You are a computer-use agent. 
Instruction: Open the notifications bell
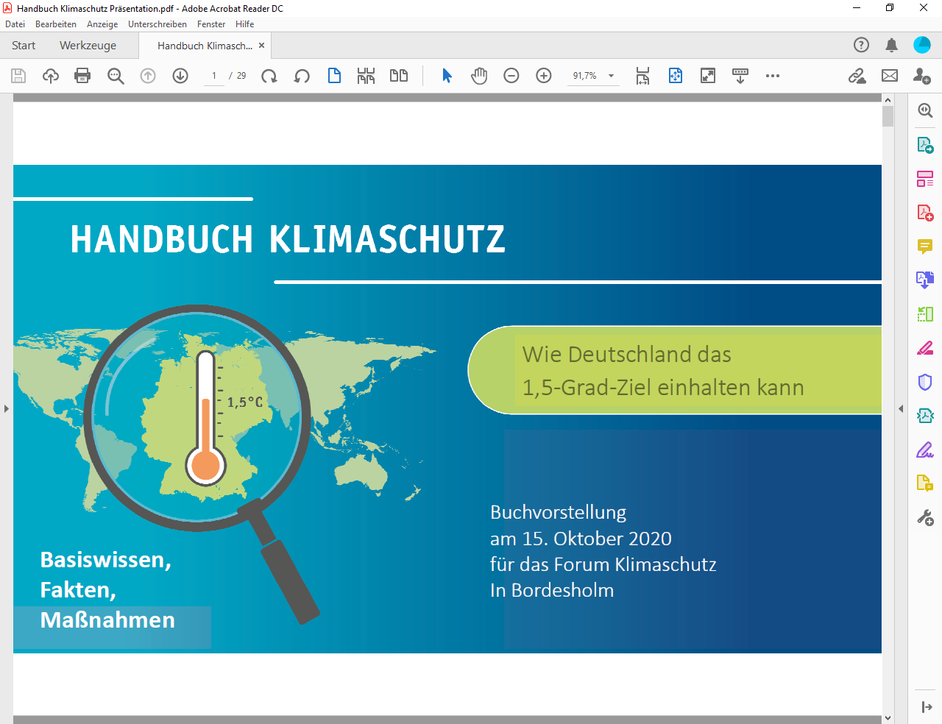point(891,45)
